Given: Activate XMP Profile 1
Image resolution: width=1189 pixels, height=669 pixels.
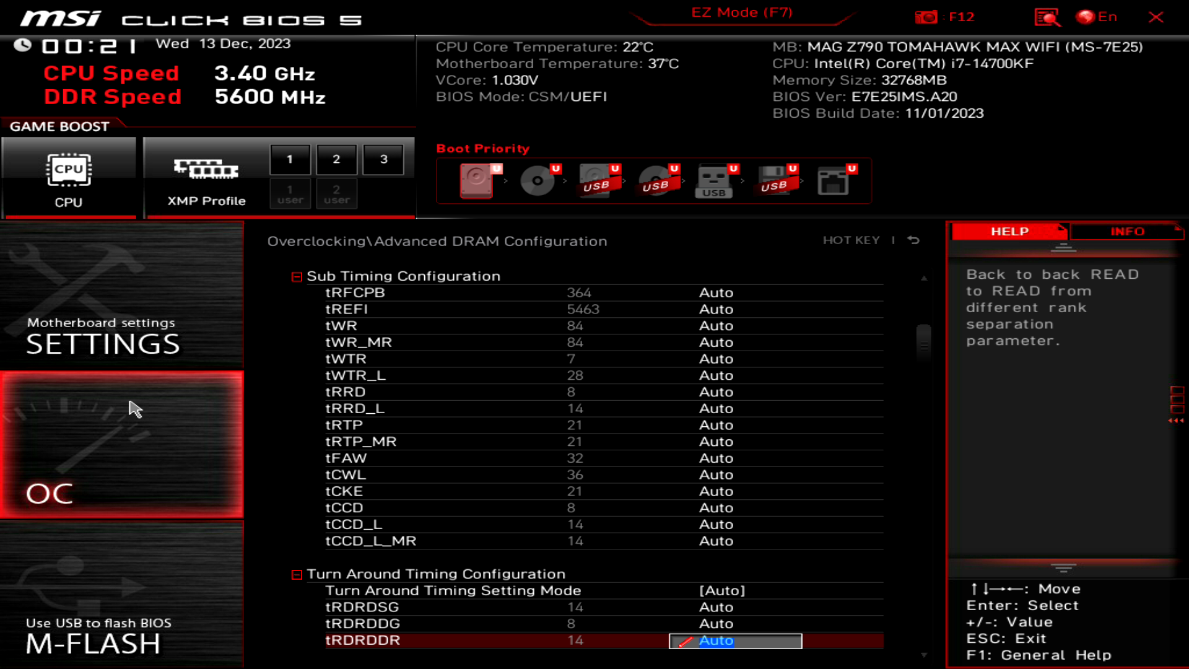Looking at the screenshot, I should click(290, 159).
